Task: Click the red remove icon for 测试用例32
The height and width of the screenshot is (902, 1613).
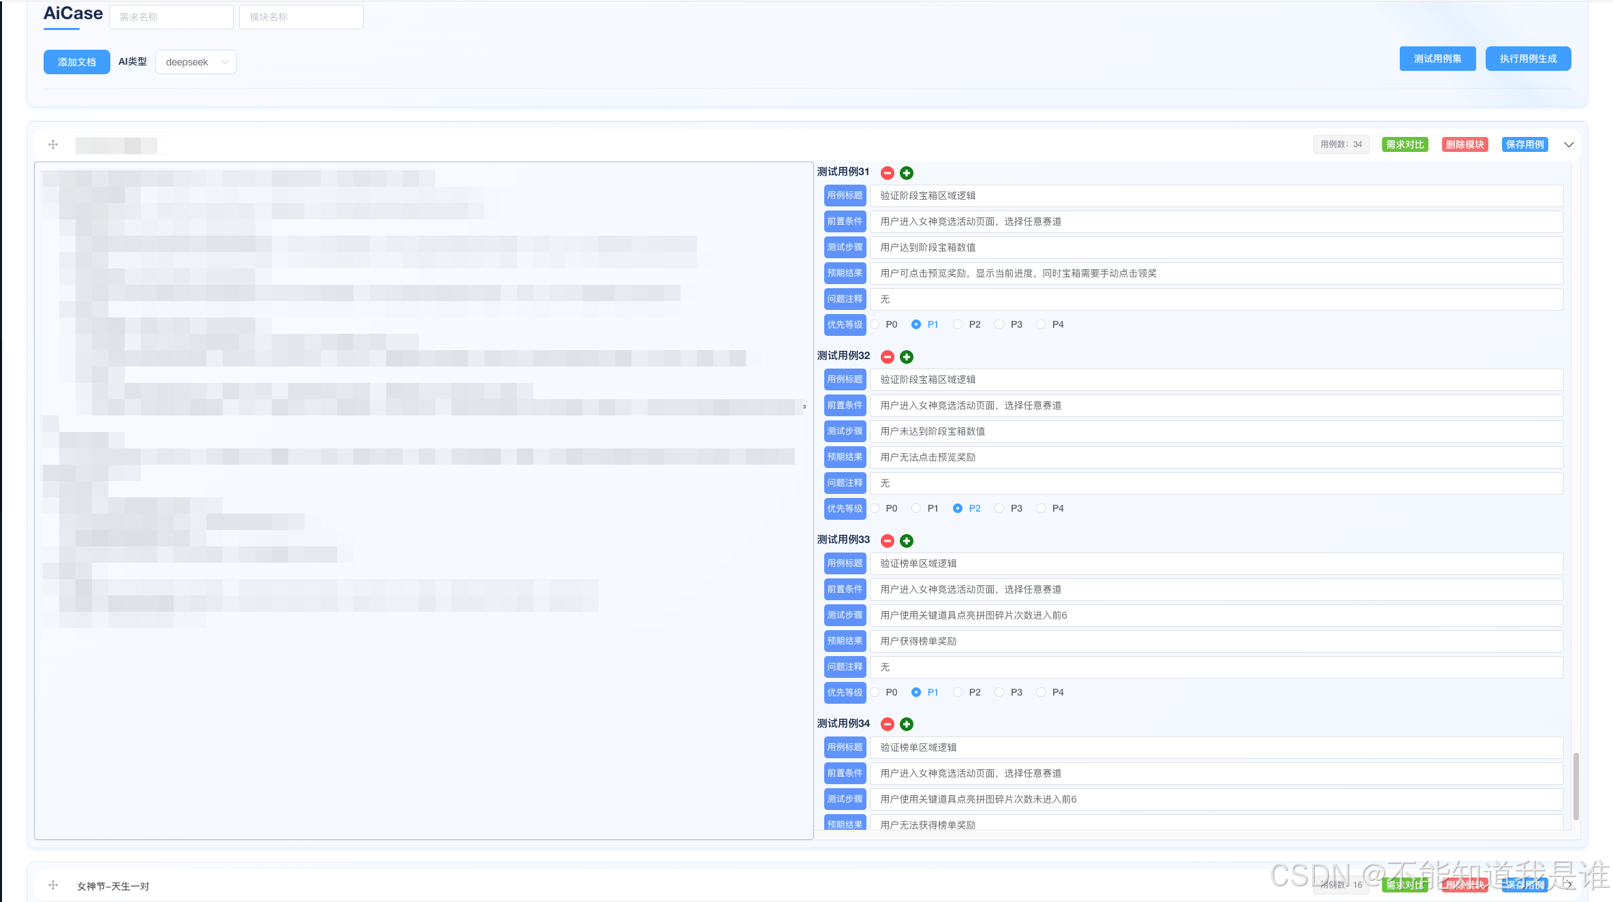Action: click(887, 357)
